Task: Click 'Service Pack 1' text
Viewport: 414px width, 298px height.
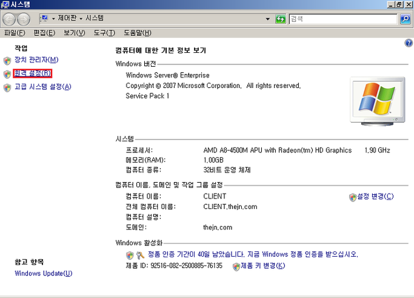Action: [x=147, y=96]
